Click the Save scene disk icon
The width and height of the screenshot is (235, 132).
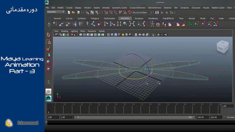point(78,12)
